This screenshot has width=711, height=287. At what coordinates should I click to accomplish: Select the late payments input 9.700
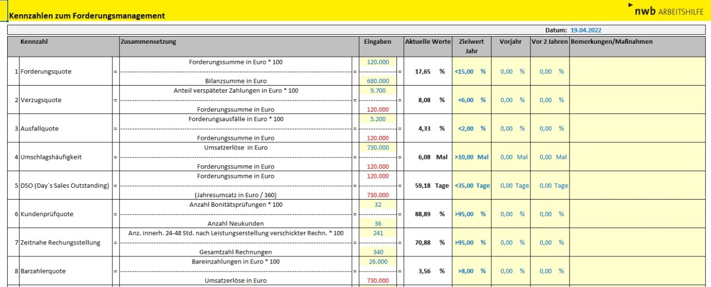378,90
